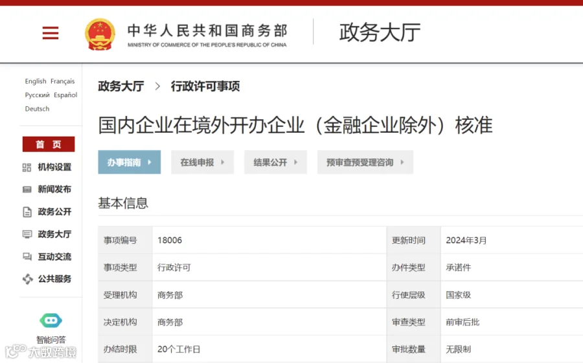Click the 新闻发布 news icon
Screen dimensions: 583x363
27,190
